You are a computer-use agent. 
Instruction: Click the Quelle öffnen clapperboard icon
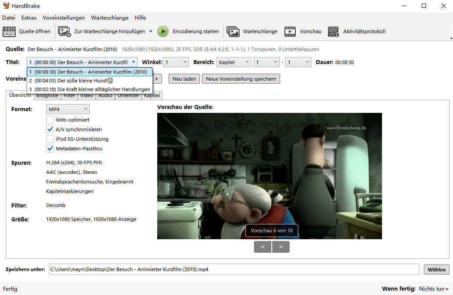[x=9, y=31]
